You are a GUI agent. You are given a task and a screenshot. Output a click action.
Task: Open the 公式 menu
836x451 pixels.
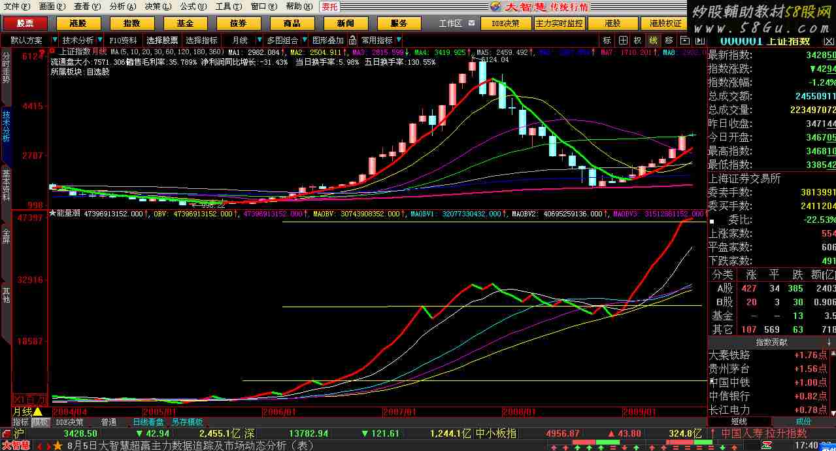[x=193, y=7]
